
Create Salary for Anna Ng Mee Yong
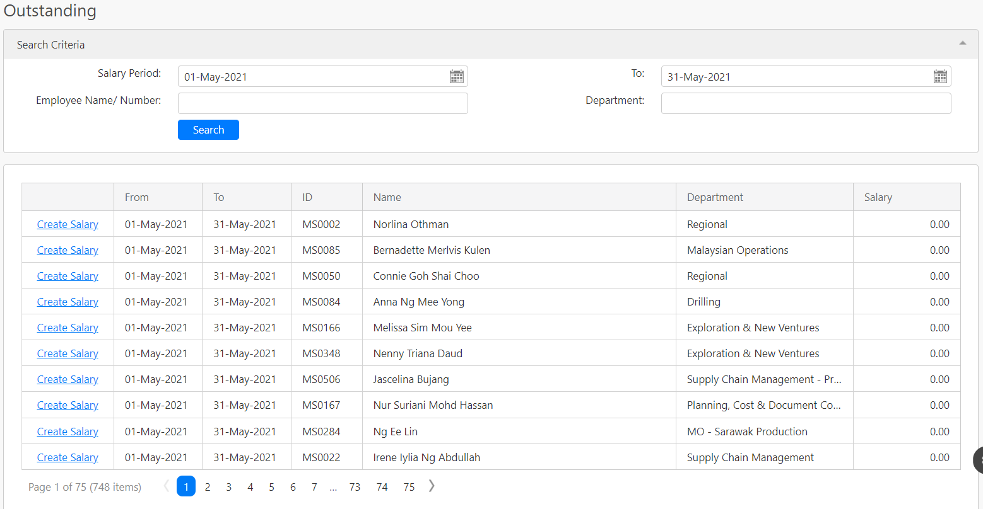[x=68, y=302]
